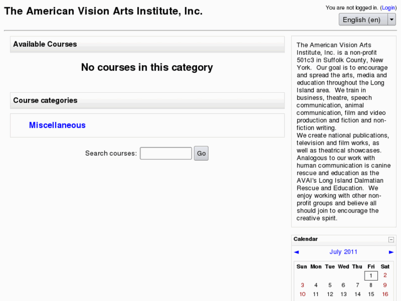Image resolution: width=401 pixels, height=301 pixels.
Task: Select Wednesday 13 in the calendar
Action: [344, 294]
